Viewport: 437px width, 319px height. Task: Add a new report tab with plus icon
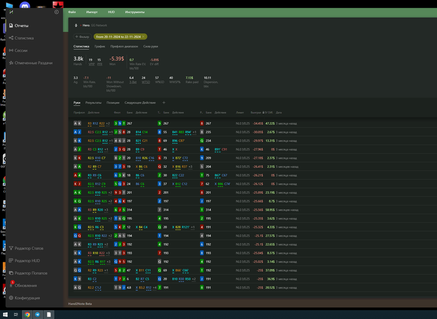pyautogui.click(x=164, y=103)
